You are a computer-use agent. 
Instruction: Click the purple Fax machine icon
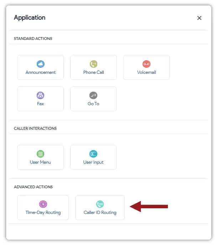click(x=41, y=96)
